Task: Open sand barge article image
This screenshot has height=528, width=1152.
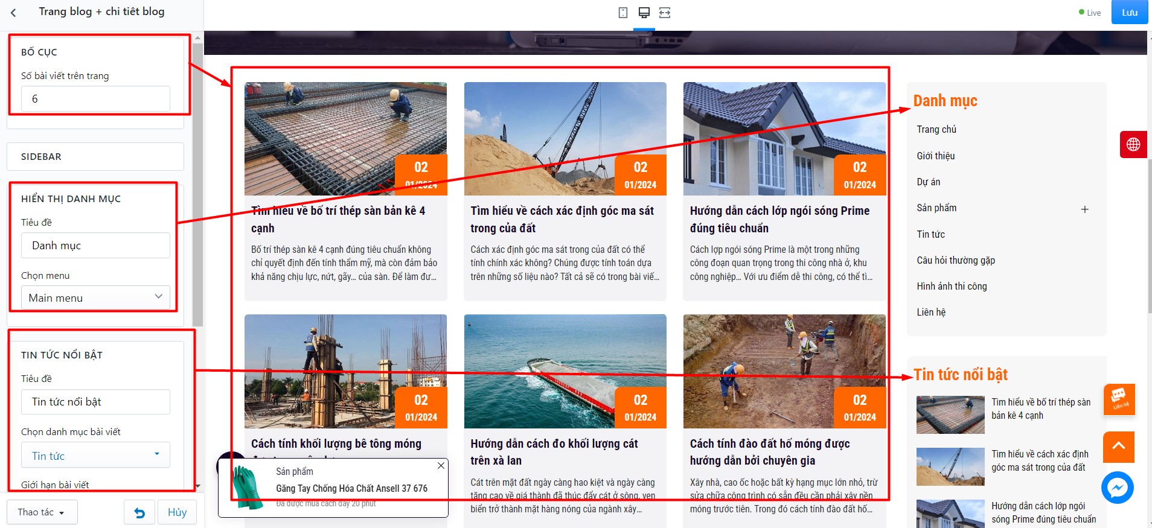Action: [x=565, y=371]
